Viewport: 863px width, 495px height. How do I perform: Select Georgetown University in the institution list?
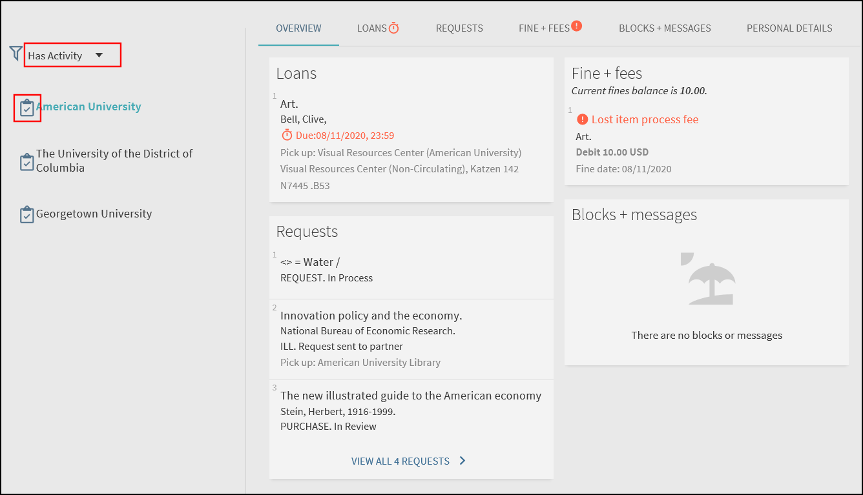[94, 214]
